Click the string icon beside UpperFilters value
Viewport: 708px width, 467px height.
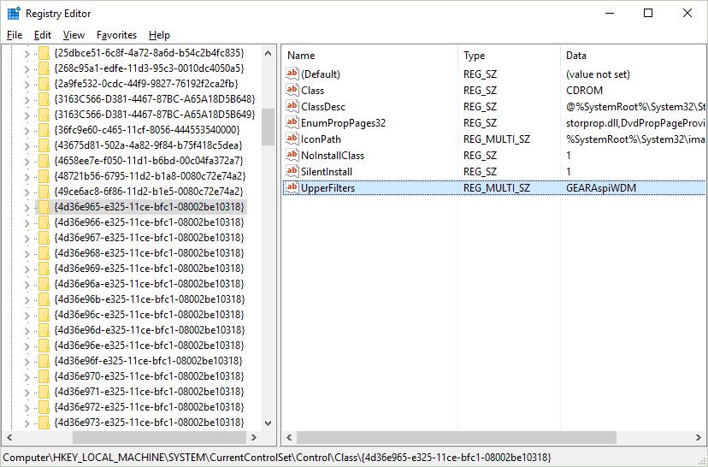point(292,188)
